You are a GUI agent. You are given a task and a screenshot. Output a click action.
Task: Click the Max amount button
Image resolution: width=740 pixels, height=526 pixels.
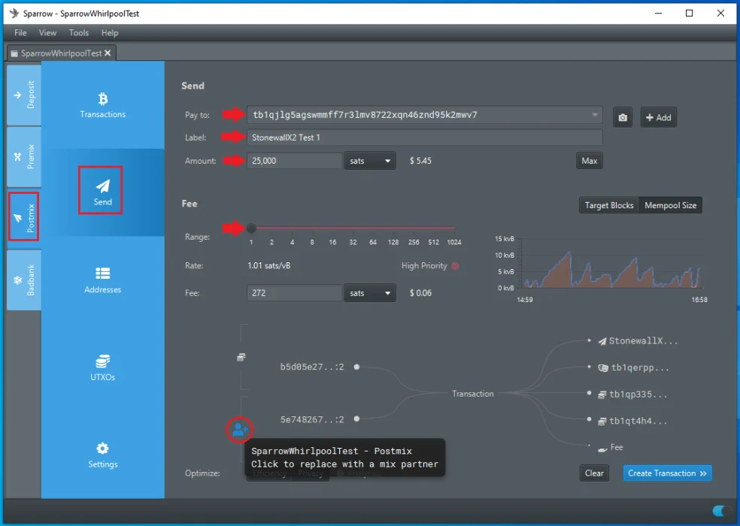[x=589, y=161]
